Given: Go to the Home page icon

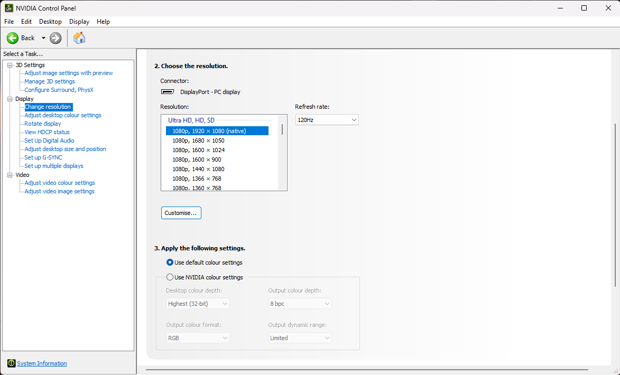Looking at the screenshot, I should [x=79, y=38].
